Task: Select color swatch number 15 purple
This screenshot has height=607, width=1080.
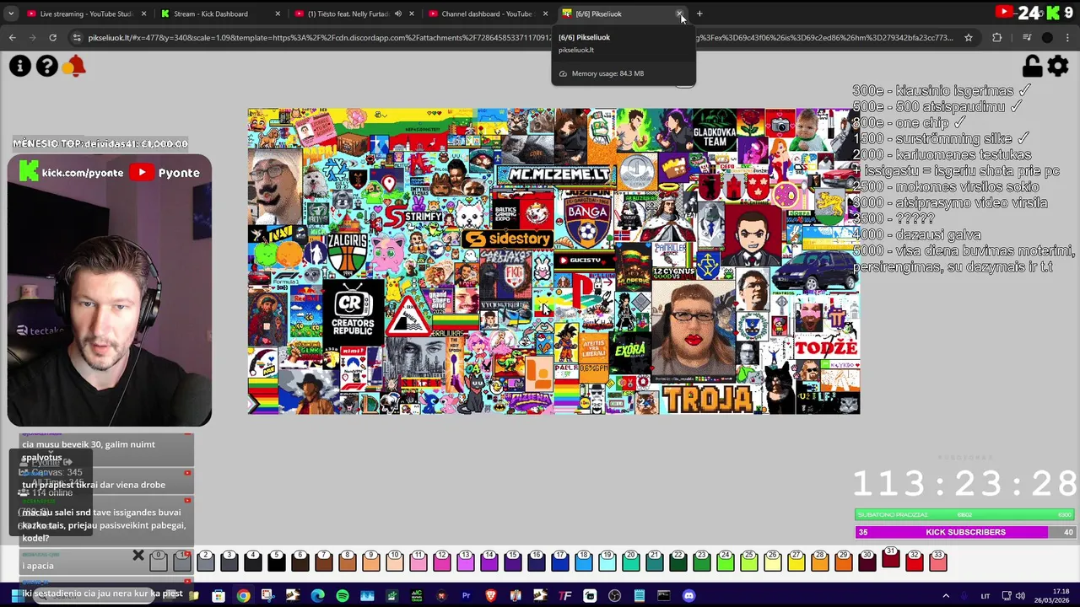Action: pyautogui.click(x=513, y=561)
